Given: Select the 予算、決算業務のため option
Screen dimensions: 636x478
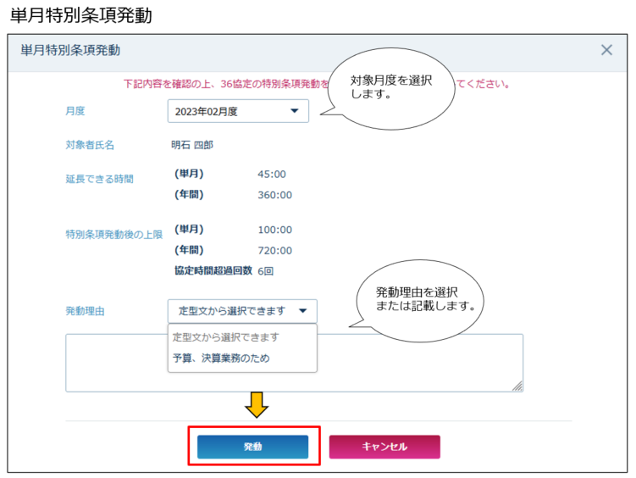Looking at the screenshot, I should [220, 358].
